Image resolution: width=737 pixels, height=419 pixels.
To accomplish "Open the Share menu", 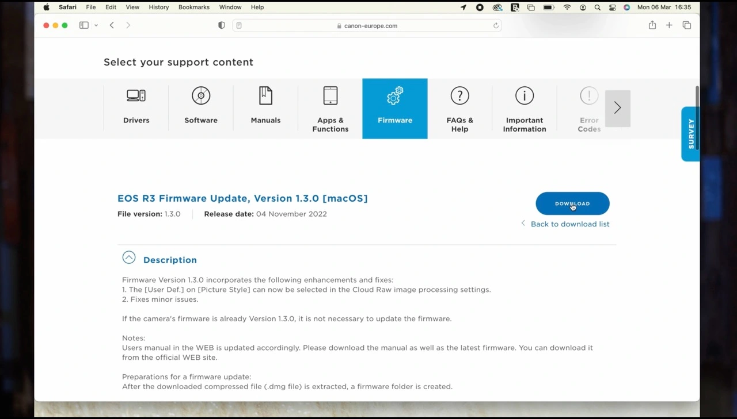I will (x=652, y=25).
